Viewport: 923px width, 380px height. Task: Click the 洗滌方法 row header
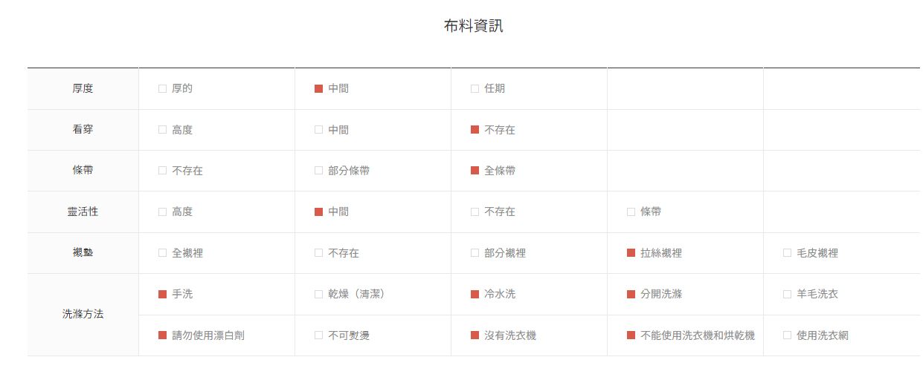tap(83, 315)
